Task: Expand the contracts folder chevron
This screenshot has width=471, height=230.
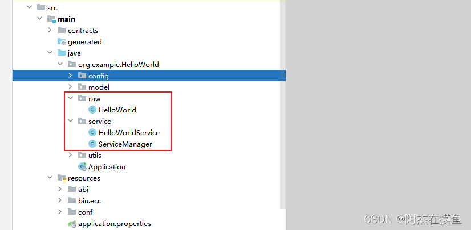Action: pos(50,30)
